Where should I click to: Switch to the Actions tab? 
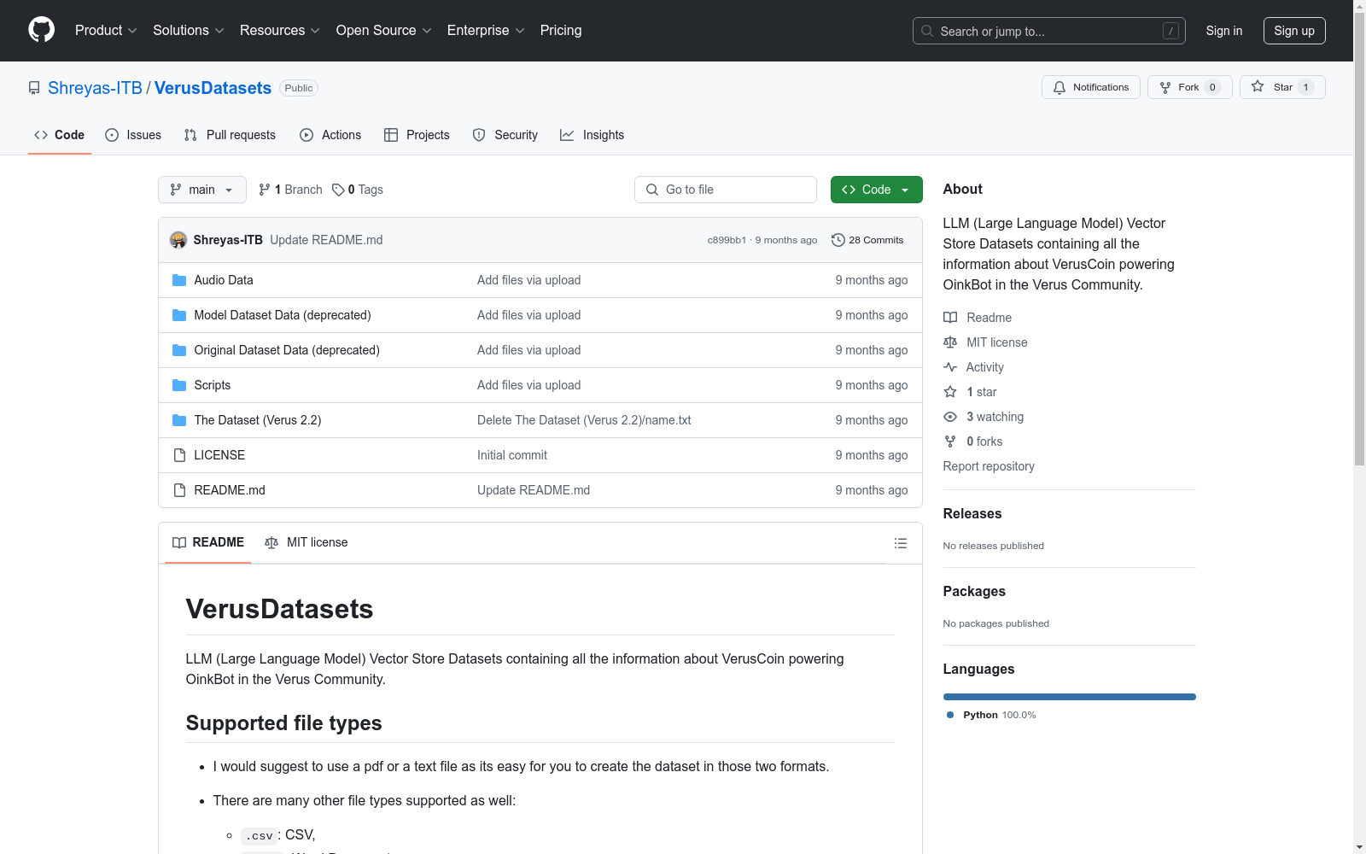tap(330, 135)
